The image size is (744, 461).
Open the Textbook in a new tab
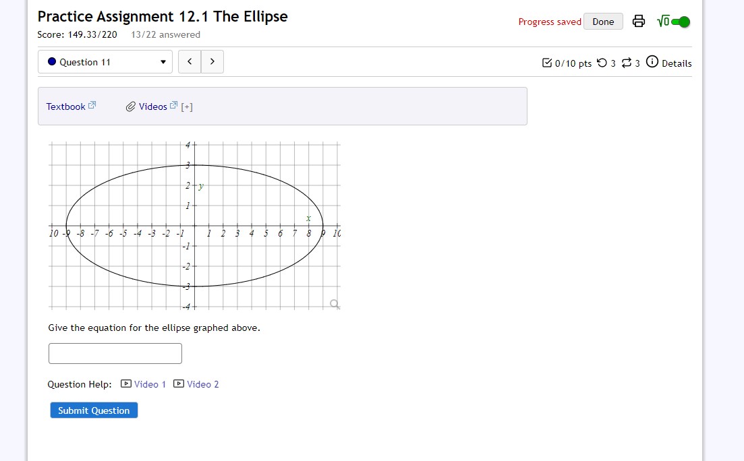point(65,106)
